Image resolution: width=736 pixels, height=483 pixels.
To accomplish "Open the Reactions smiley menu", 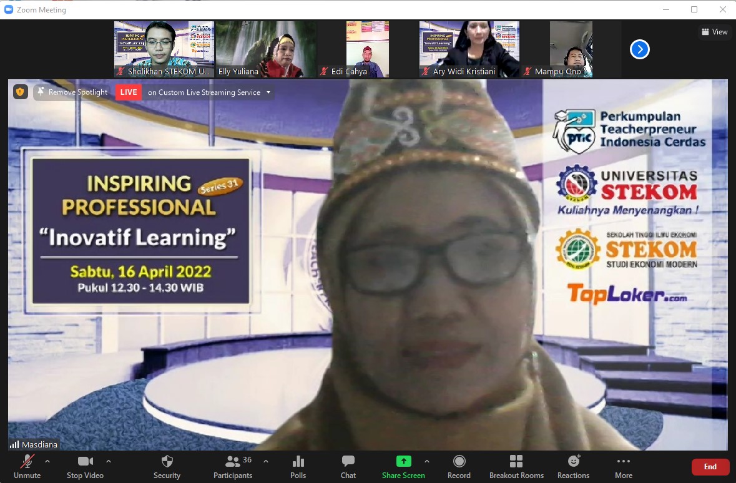I will pos(574,467).
